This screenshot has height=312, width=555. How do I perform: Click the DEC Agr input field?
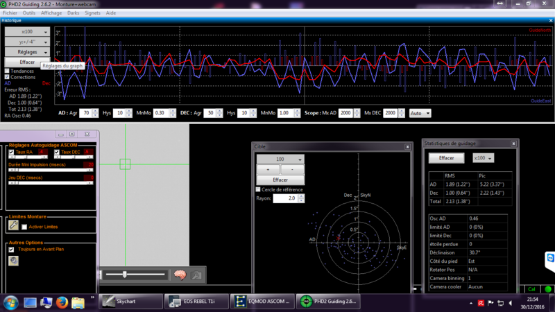click(210, 113)
